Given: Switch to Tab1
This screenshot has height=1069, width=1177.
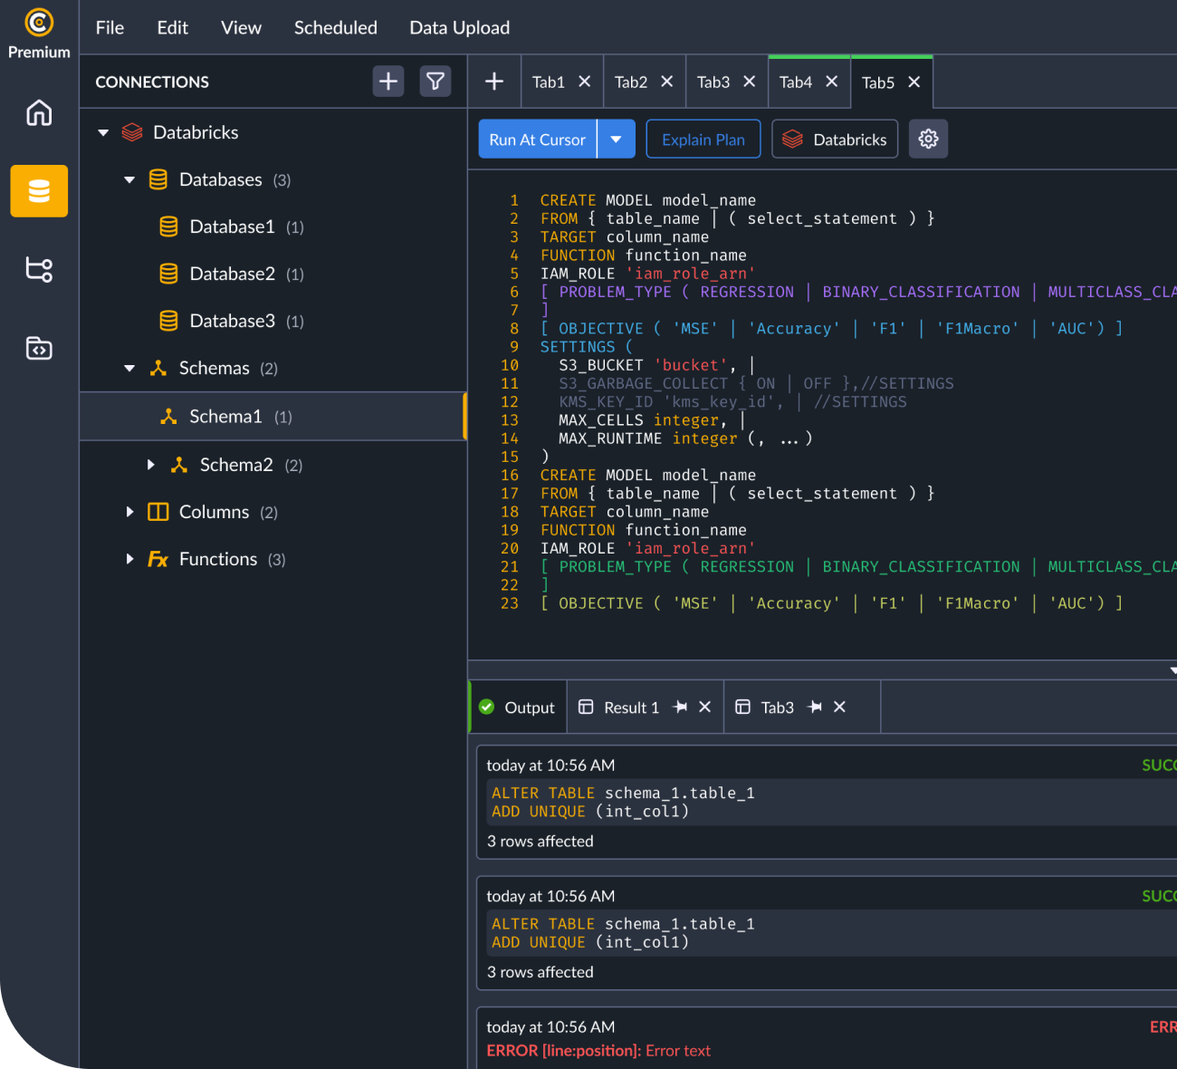Looking at the screenshot, I should pyautogui.click(x=549, y=82).
